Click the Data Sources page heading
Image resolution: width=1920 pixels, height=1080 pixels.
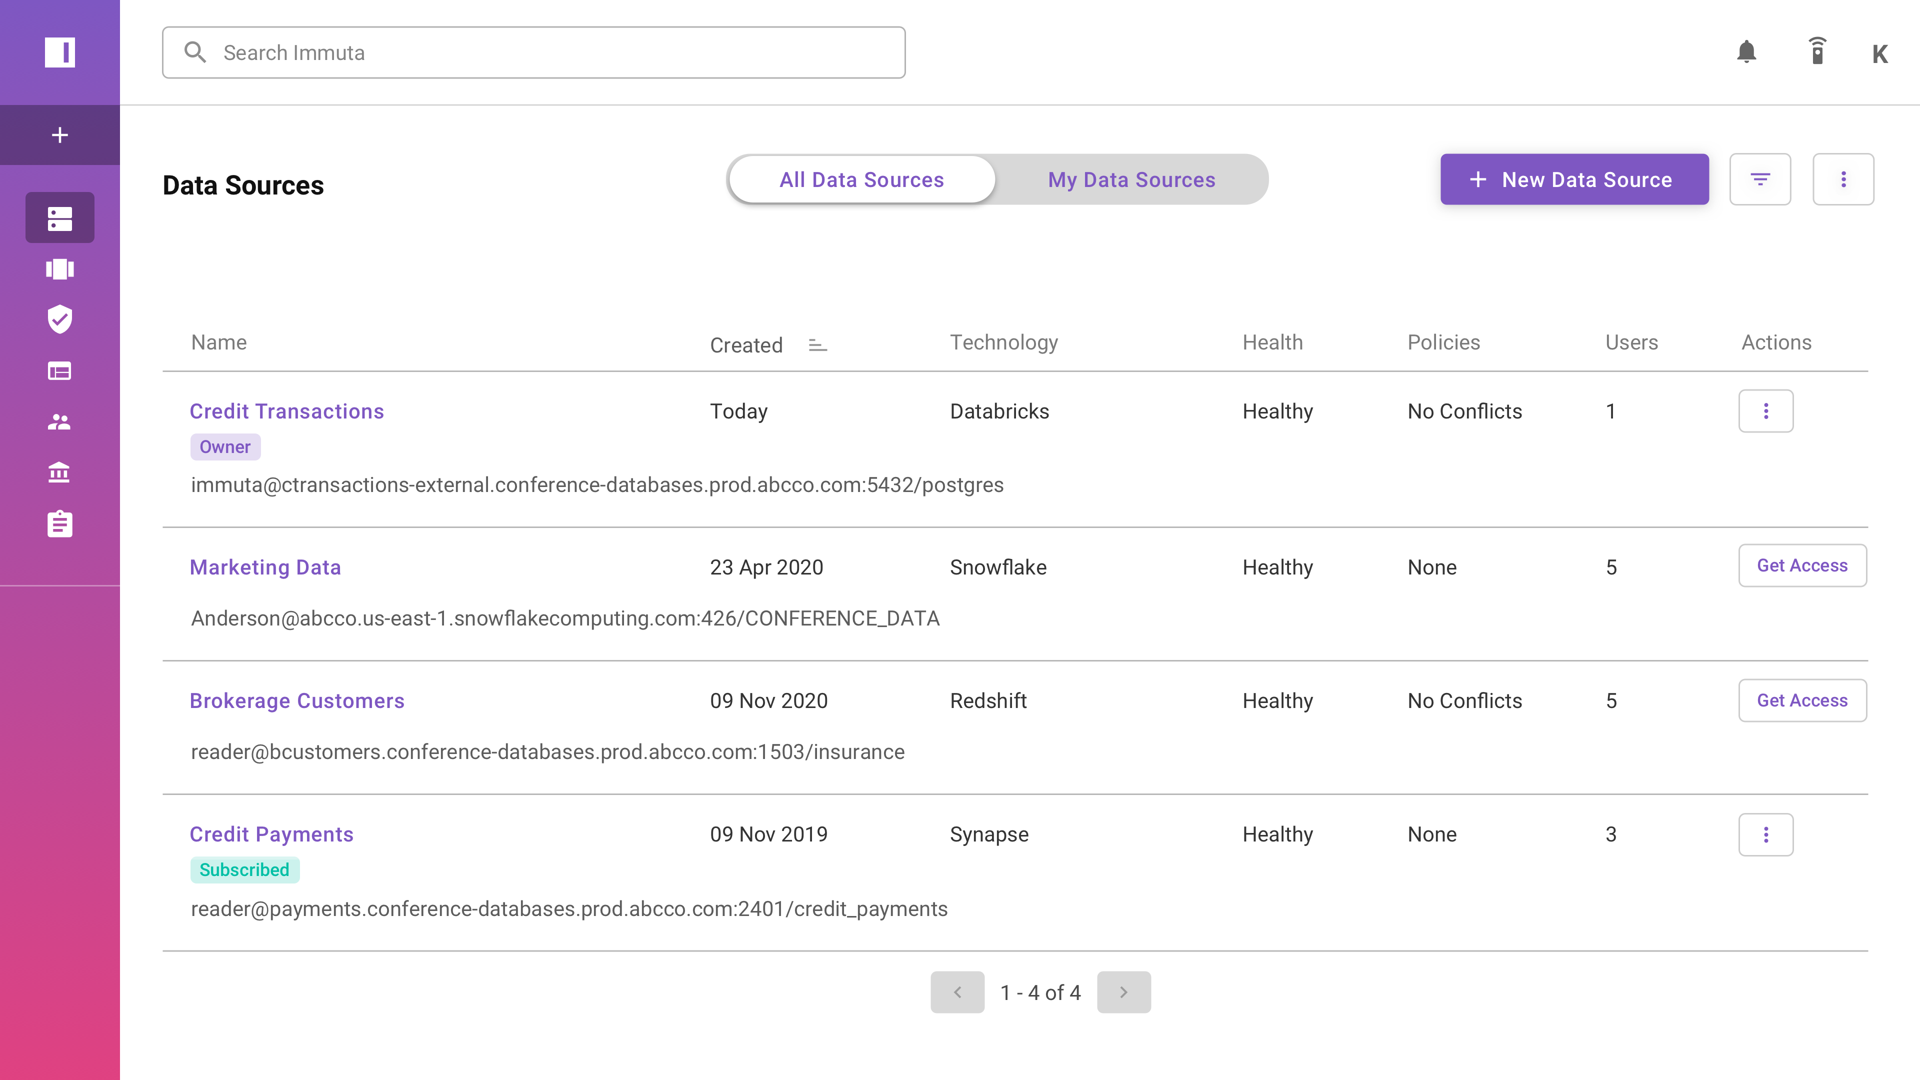243,185
